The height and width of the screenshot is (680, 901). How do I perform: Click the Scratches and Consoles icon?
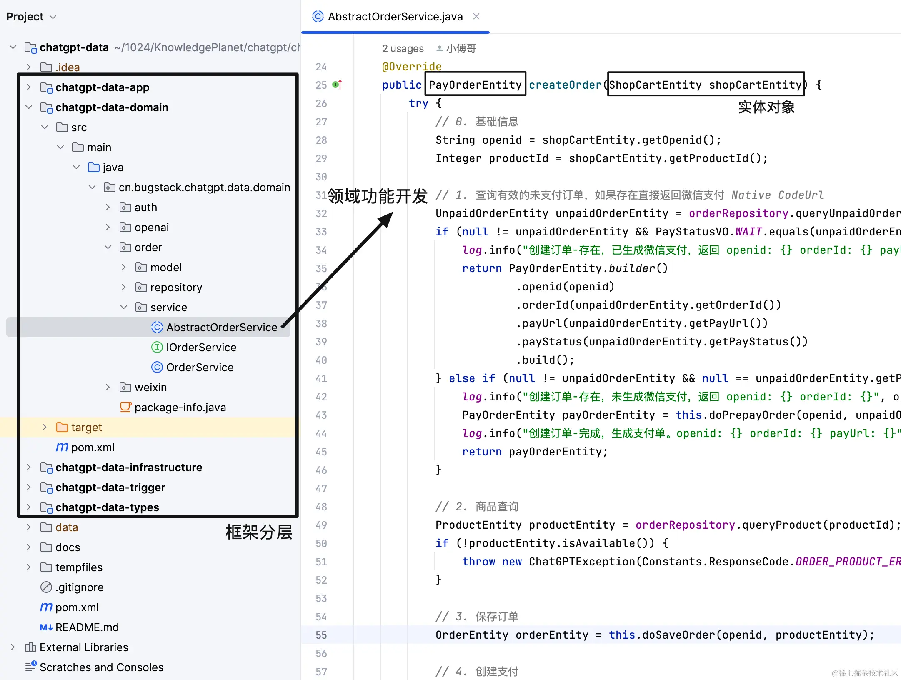click(x=31, y=667)
